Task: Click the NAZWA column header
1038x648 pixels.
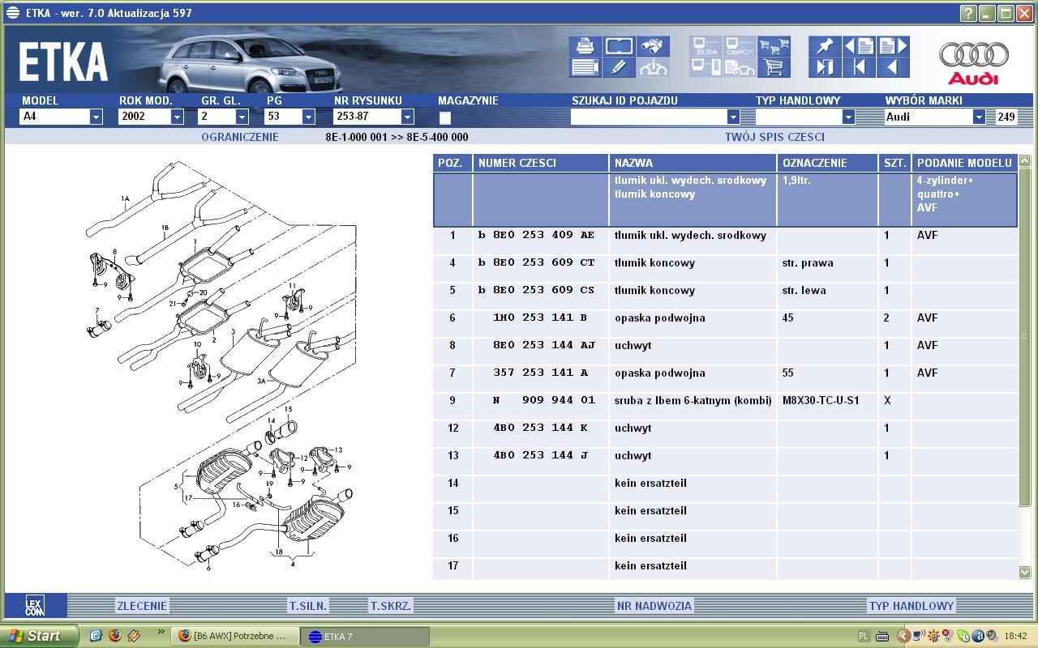Action: tap(693, 163)
